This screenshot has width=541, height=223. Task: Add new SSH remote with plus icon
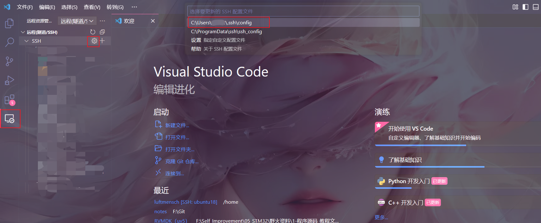(x=102, y=41)
